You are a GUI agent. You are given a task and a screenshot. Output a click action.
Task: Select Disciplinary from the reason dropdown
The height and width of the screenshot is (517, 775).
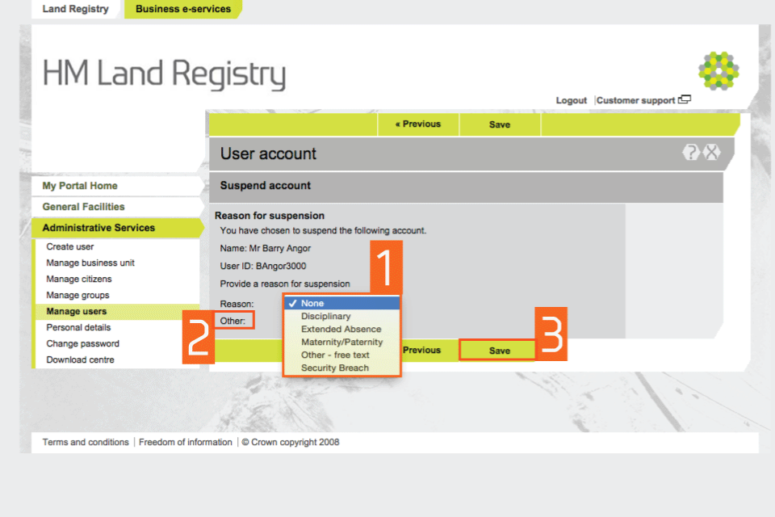coord(325,317)
